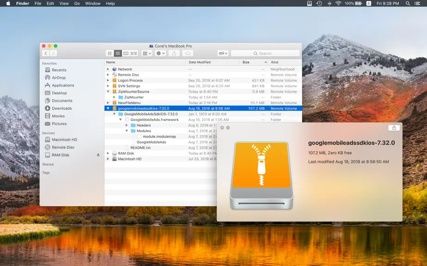Open the Action gear dropdown menu

pos(160,54)
